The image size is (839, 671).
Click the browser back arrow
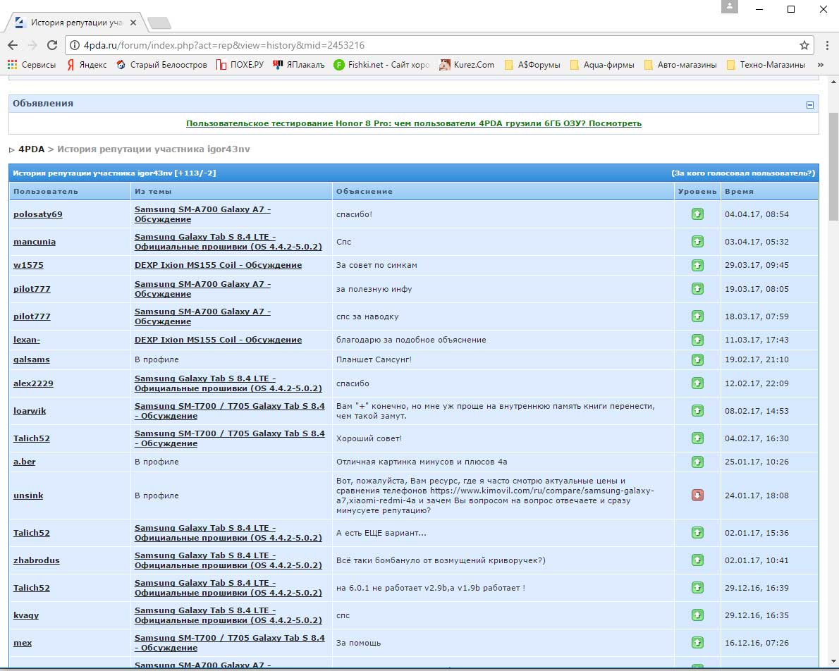13,45
